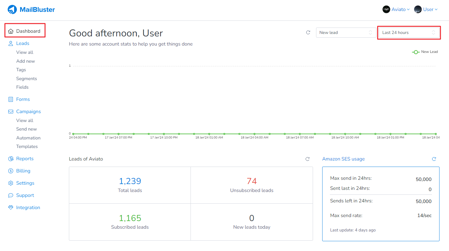Click the Dashboard home icon
The height and width of the screenshot is (251, 449).
pos(11,31)
